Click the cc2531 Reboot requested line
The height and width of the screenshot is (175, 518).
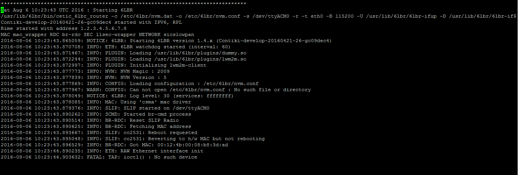[x=99, y=132]
